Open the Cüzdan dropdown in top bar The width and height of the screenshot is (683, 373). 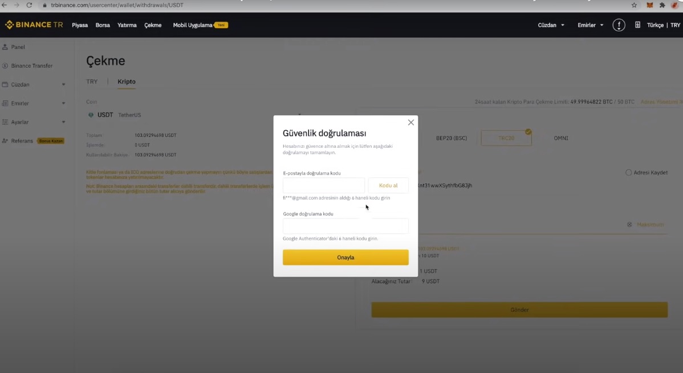[x=551, y=25]
